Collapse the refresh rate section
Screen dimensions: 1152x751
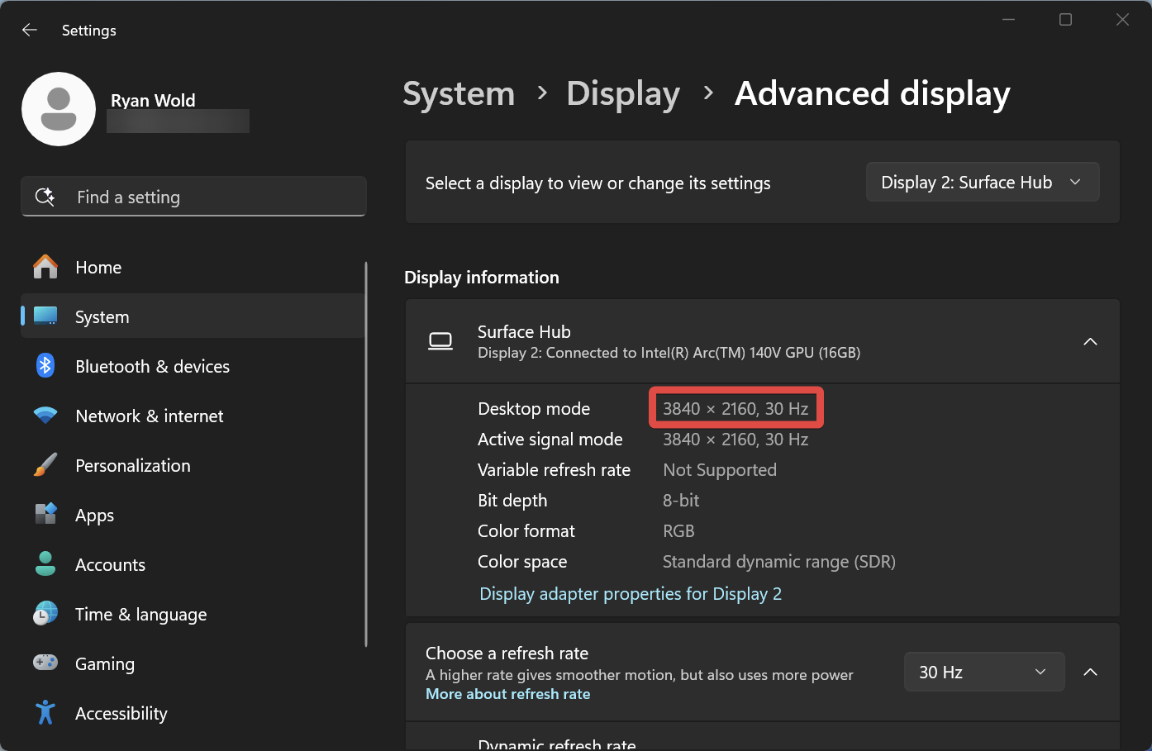click(1090, 672)
